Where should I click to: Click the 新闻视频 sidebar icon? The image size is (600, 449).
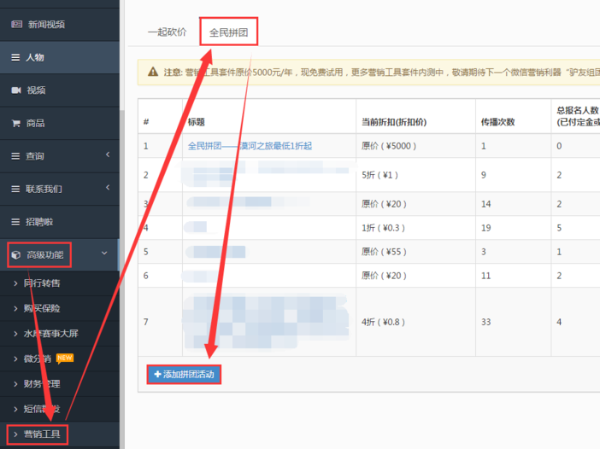(15, 25)
